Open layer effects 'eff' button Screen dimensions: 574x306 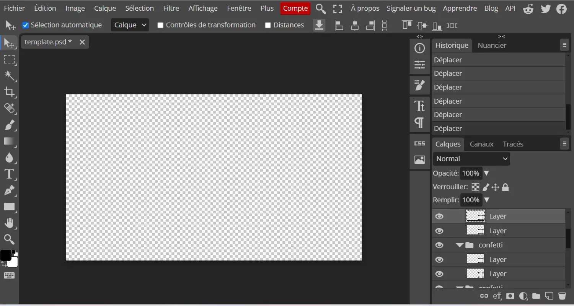pos(497,296)
